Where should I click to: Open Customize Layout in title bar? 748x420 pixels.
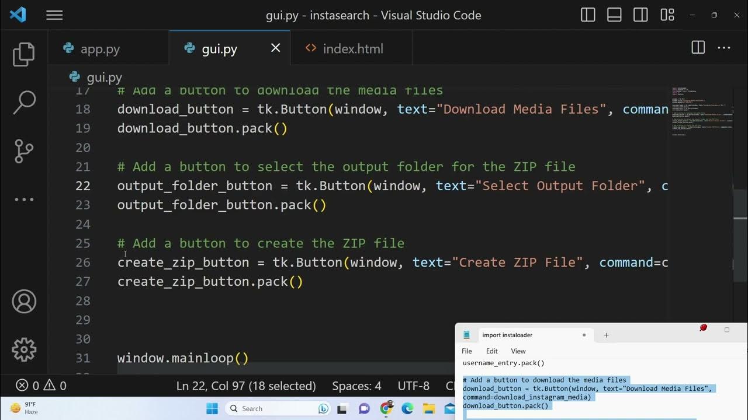(x=667, y=15)
